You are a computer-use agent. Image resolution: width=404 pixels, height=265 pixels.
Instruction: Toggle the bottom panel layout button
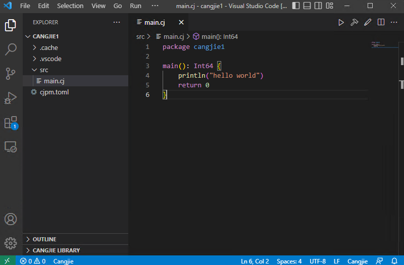308,6
